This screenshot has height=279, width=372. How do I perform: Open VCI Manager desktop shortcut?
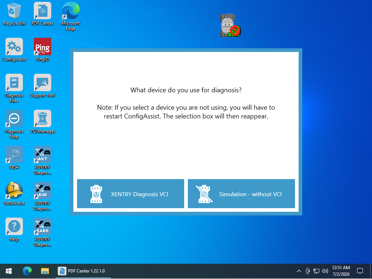tap(42, 122)
